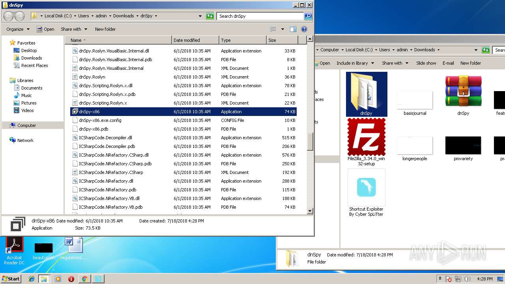The image size is (505, 284).
Task: Open Share with dropdown in Downloads window
Action: click(x=395, y=63)
